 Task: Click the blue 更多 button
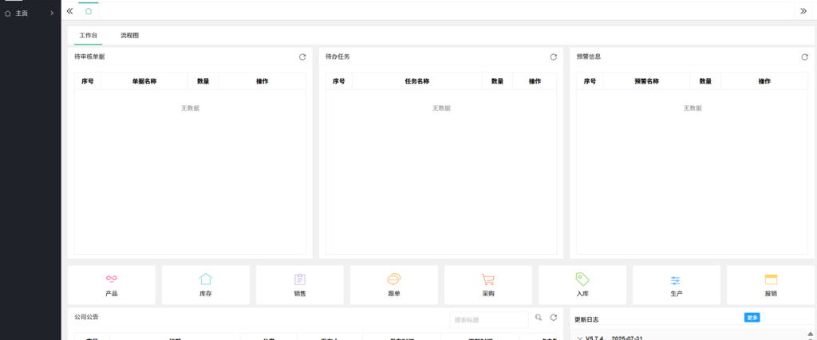pos(752,318)
